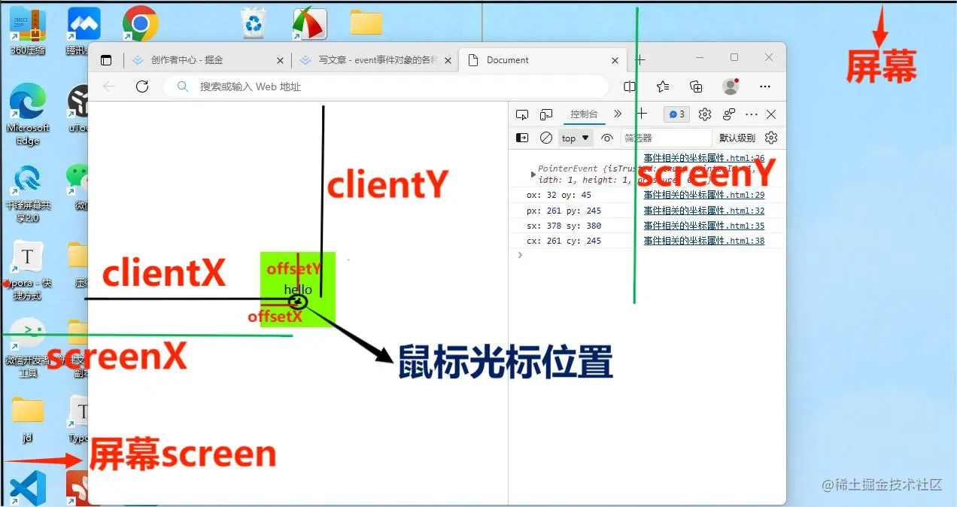Launch Visual Studio Code from the desktop

point(29,487)
